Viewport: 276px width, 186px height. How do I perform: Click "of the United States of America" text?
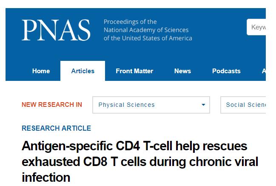point(148,38)
